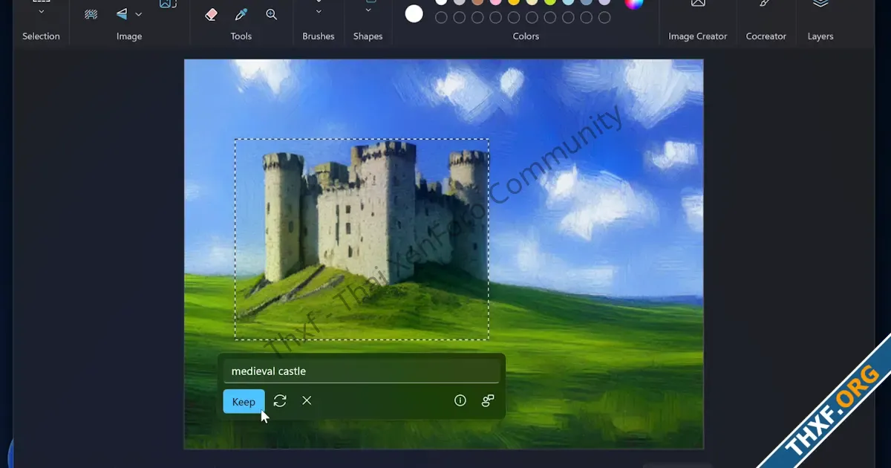Click the Image group label
The height and width of the screenshot is (468, 891).
tap(129, 36)
